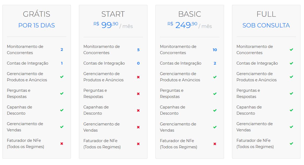Click green check for Monitoramento de Concorrentes in FULL
The width and height of the screenshot is (304, 165).
point(291,50)
